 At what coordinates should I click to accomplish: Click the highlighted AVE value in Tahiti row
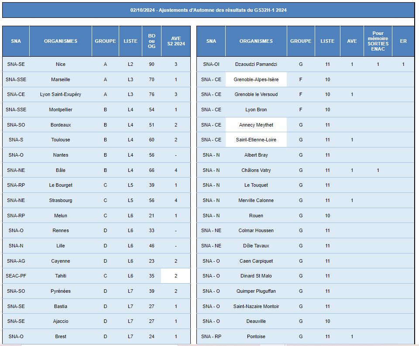coord(176,276)
